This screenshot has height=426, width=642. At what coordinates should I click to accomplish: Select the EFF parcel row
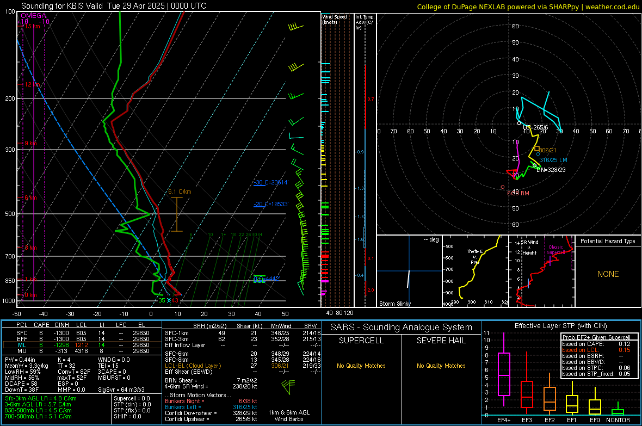(x=82, y=339)
